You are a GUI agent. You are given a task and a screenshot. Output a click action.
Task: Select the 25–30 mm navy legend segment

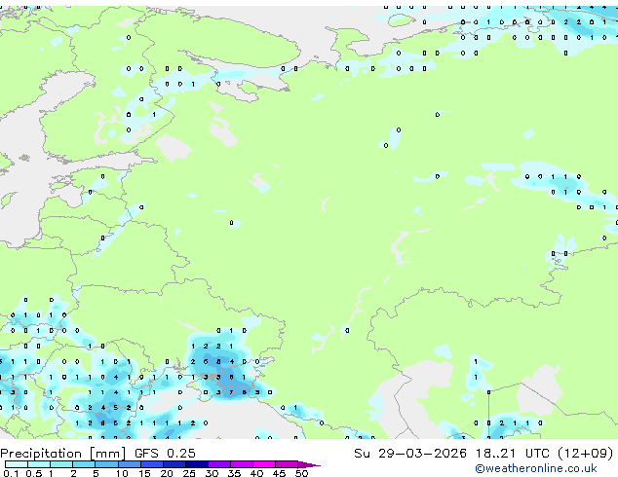coord(197,464)
